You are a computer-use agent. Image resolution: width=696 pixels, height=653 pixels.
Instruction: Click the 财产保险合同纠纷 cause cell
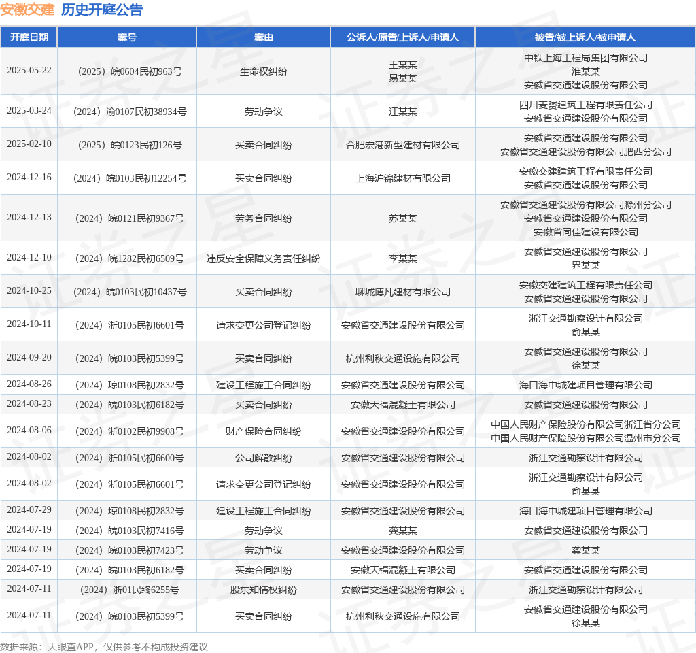[x=264, y=431]
